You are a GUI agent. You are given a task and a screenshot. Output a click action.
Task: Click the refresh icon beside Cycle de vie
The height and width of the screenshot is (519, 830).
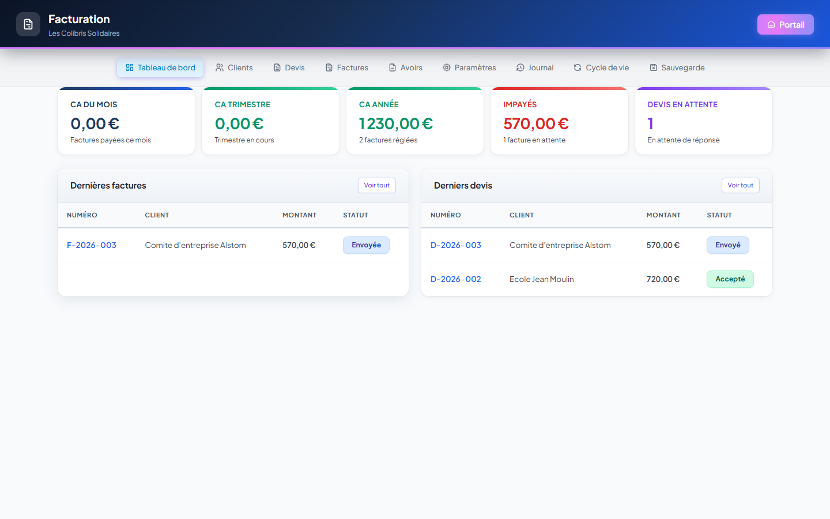[x=578, y=67]
